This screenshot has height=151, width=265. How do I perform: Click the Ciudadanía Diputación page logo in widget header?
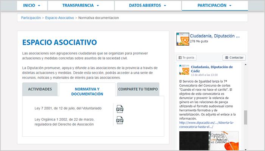pyautogui.click(x=183, y=39)
